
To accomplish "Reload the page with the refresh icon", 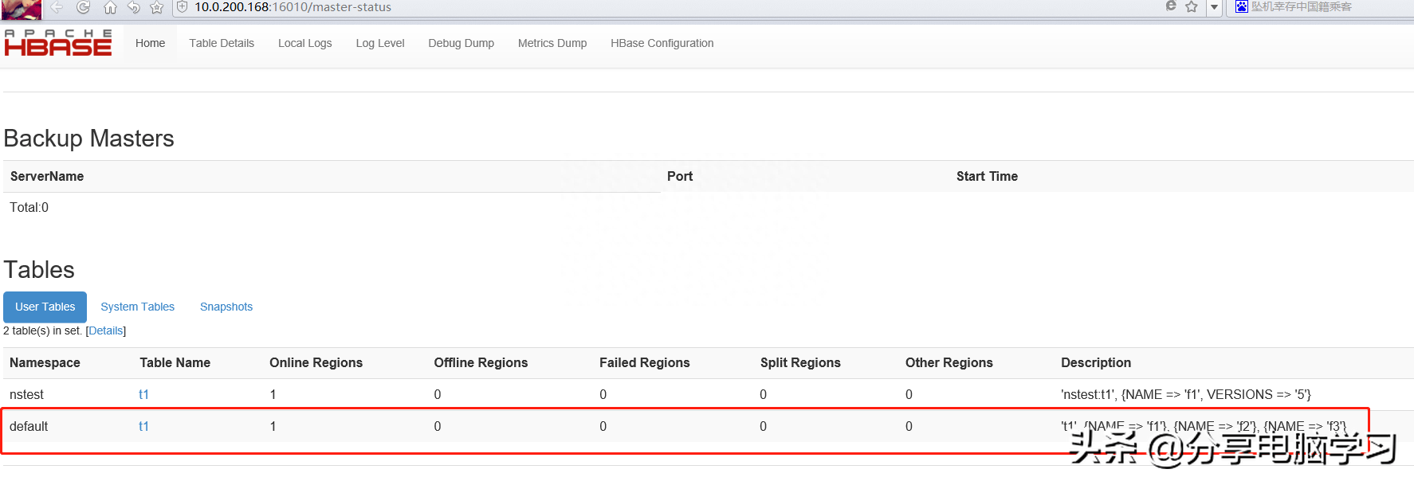I will tap(83, 7).
